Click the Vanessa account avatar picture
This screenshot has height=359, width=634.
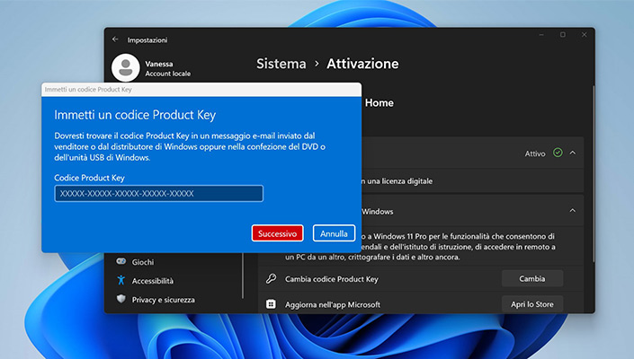pyautogui.click(x=125, y=68)
